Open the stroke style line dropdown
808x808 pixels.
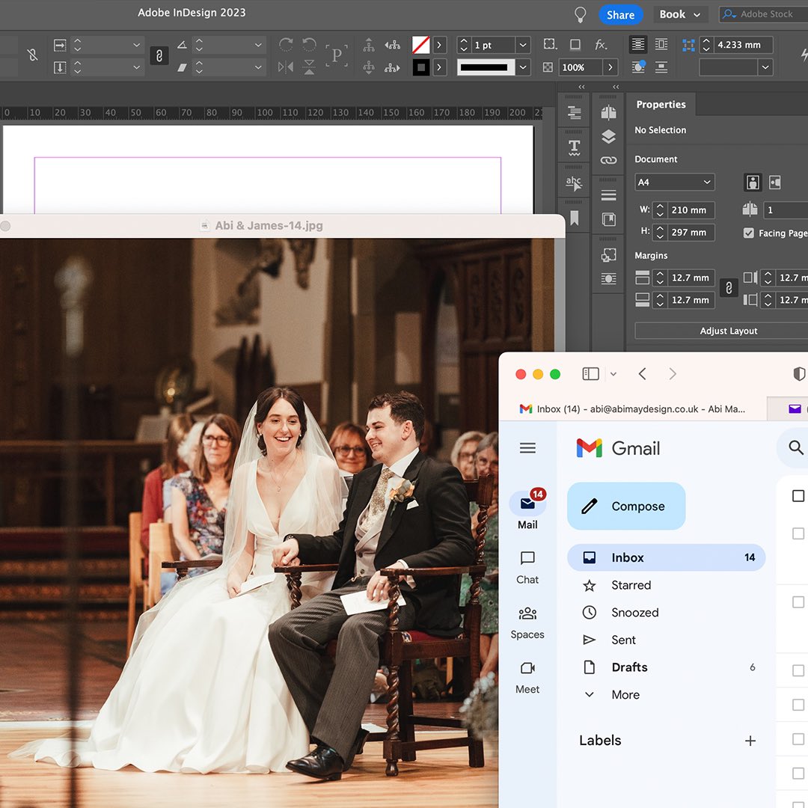(523, 67)
